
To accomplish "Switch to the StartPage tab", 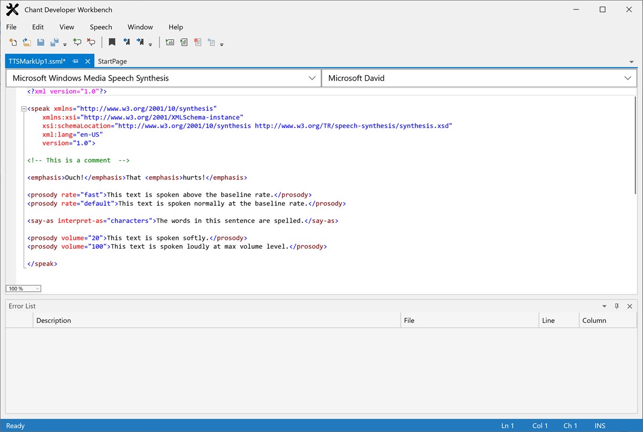I will (112, 61).
